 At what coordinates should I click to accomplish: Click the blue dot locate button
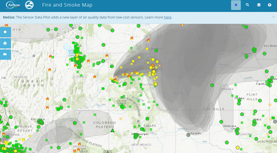(236, 5)
